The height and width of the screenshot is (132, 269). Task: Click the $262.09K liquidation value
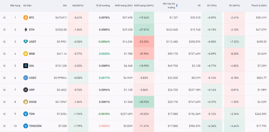(261, 114)
